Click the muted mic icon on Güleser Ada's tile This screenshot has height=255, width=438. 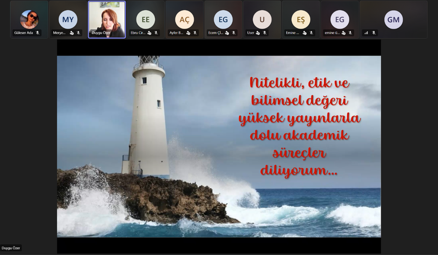(38, 33)
